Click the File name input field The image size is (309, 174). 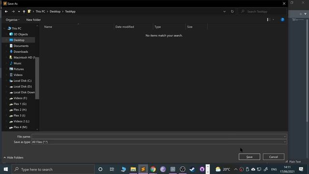pos(157,136)
